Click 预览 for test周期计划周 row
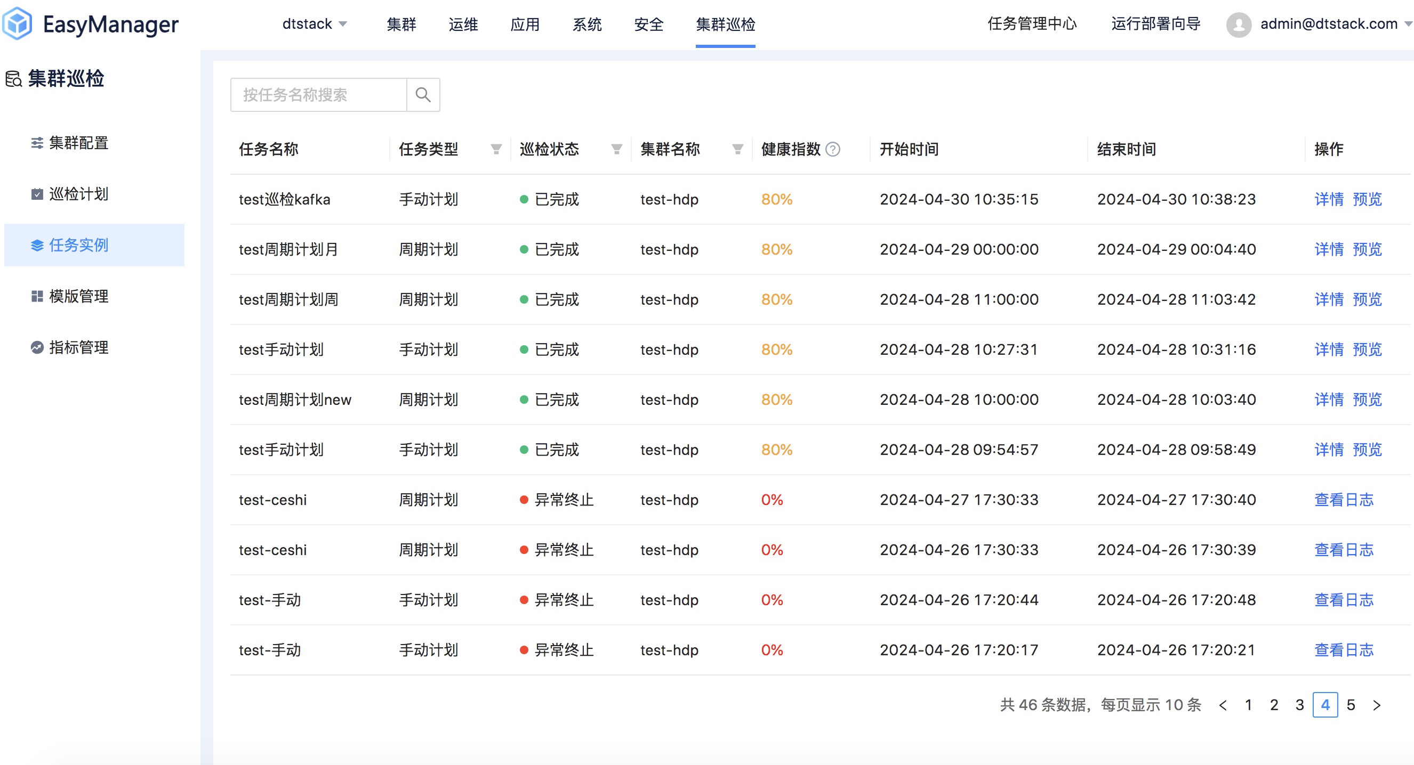Viewport: 1414px width, 765px height. [1367, 299]
